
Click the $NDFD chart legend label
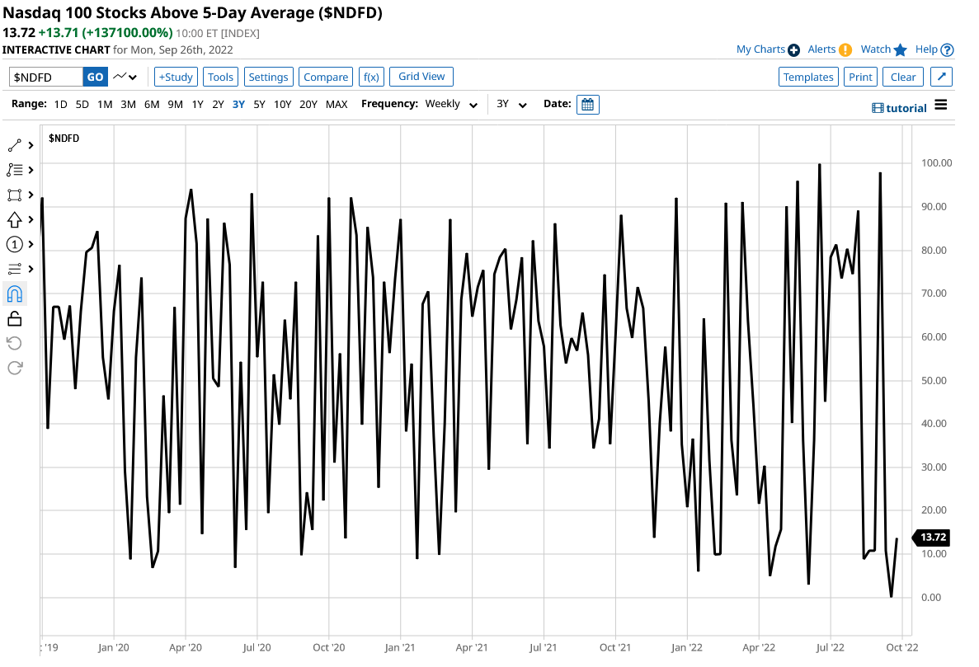point(64,138)
